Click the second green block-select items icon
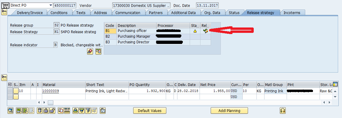 [25, 111]
